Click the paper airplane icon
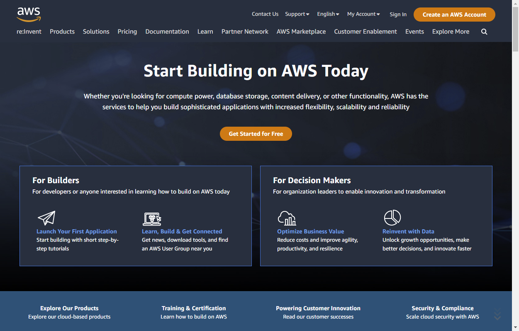Image resolution: width=519 pixels, height=331 pixels. click(46, 218)
